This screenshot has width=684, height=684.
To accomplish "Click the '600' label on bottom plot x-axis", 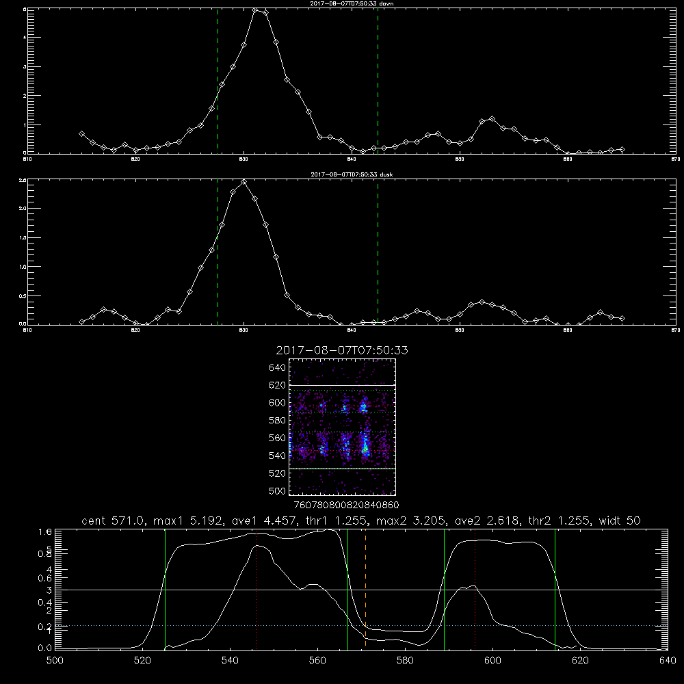I will [492, 661].
